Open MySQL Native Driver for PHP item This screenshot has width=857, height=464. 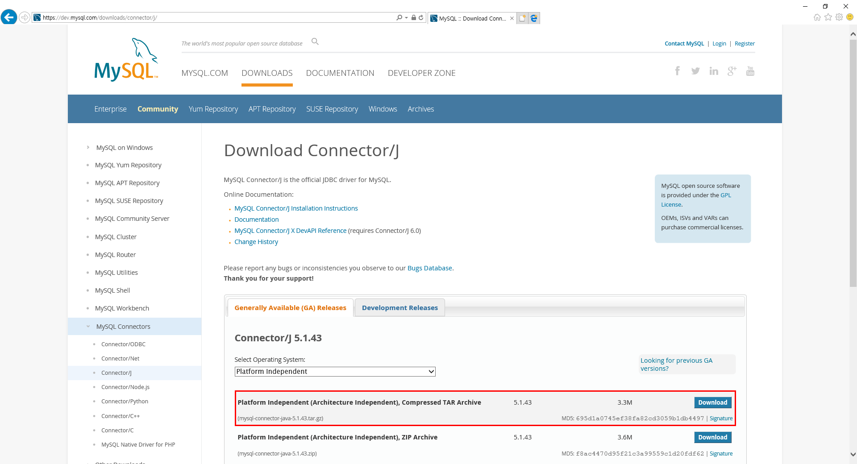[x=138, y=444]
